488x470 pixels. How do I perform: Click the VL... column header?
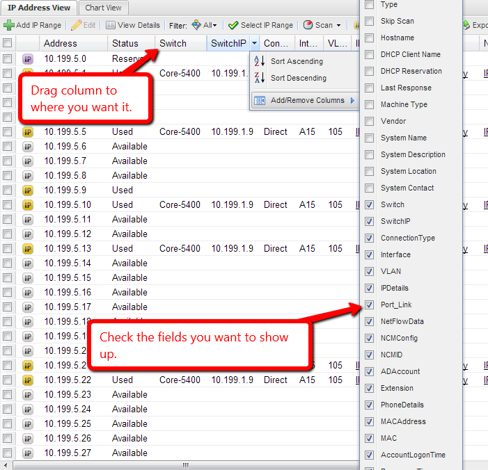[338, 43]
